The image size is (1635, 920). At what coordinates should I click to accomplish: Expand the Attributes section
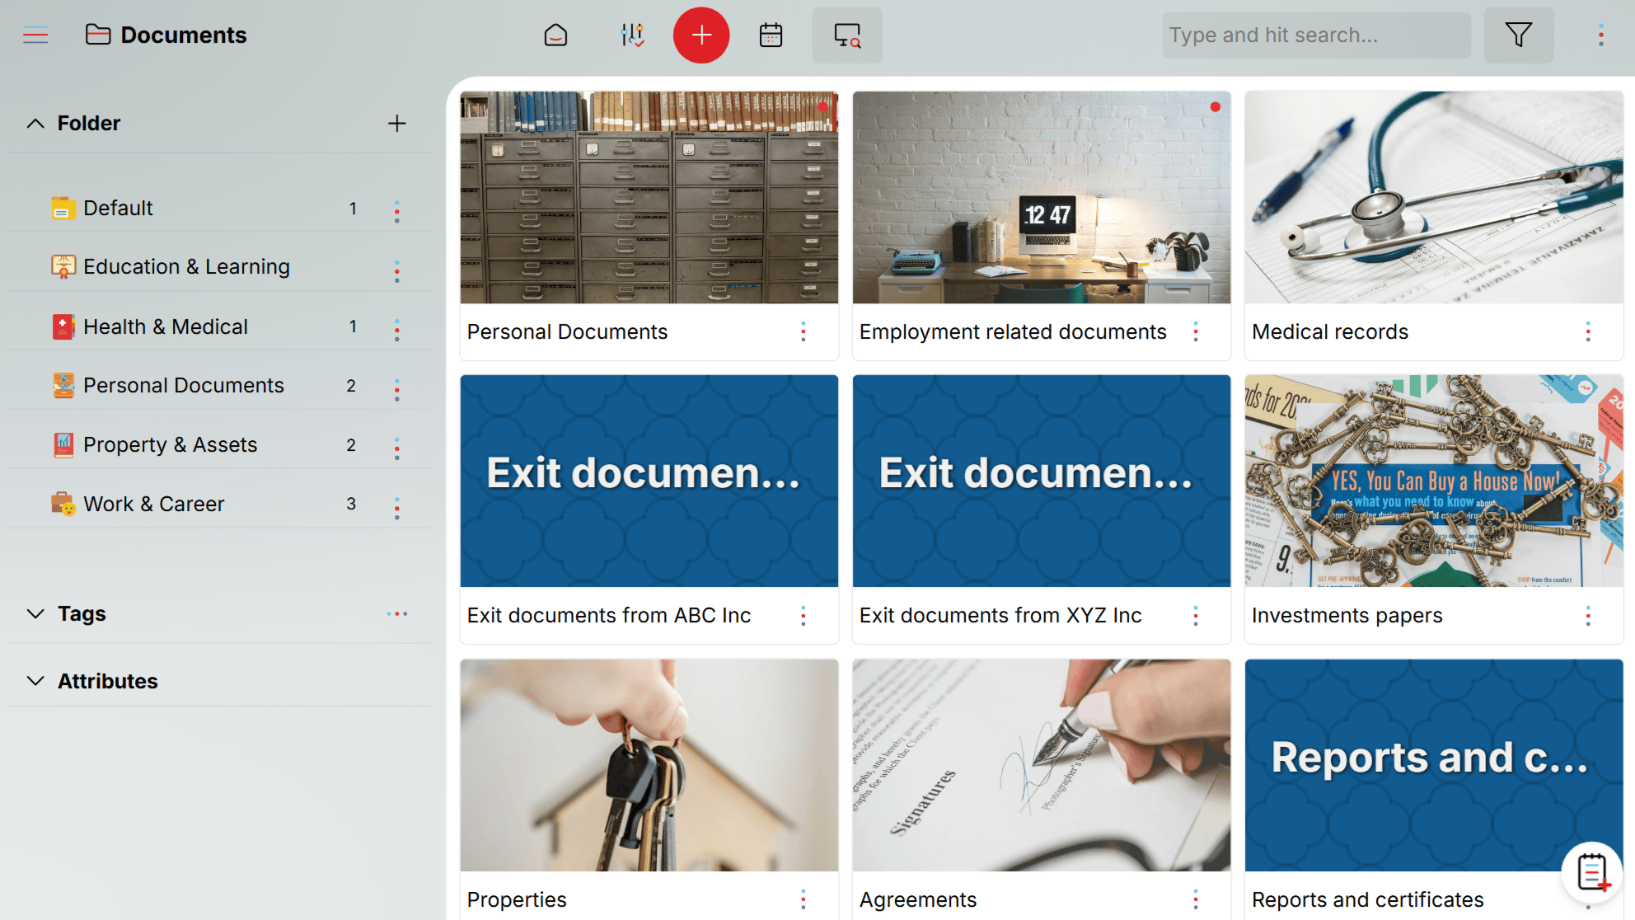pos(35,681)
